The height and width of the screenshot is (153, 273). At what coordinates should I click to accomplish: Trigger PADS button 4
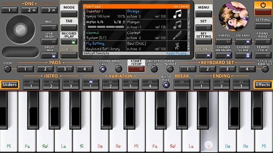(x=85, y=69)
